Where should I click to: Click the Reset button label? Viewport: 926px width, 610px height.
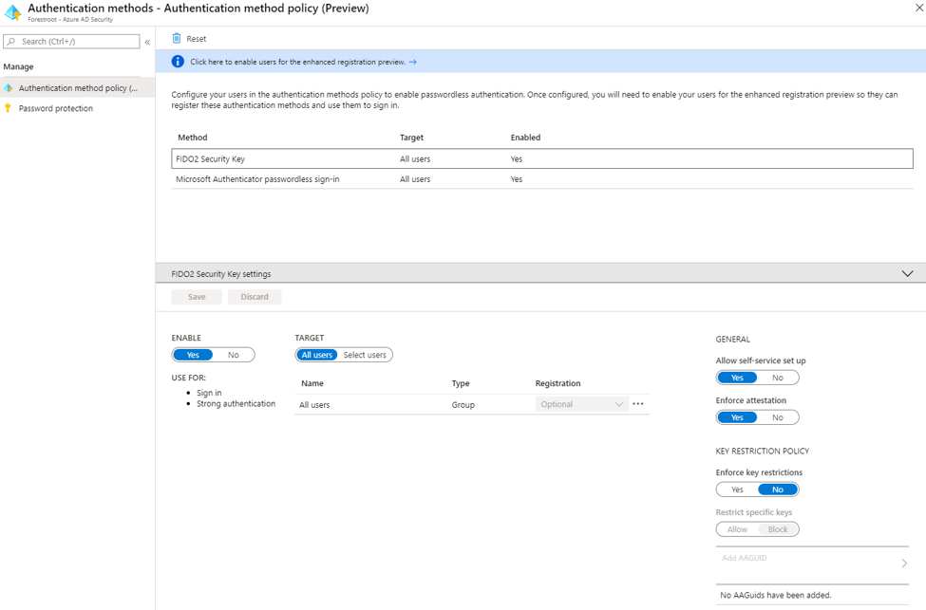coord(196,39)
